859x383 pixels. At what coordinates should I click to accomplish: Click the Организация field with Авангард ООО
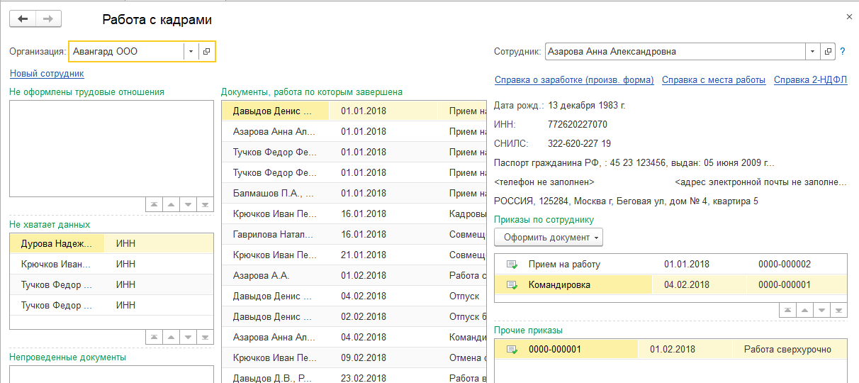(x=126, y=51)
